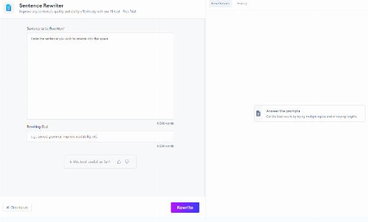Switch to the New Outputs tab

click(x=220, y=4)
